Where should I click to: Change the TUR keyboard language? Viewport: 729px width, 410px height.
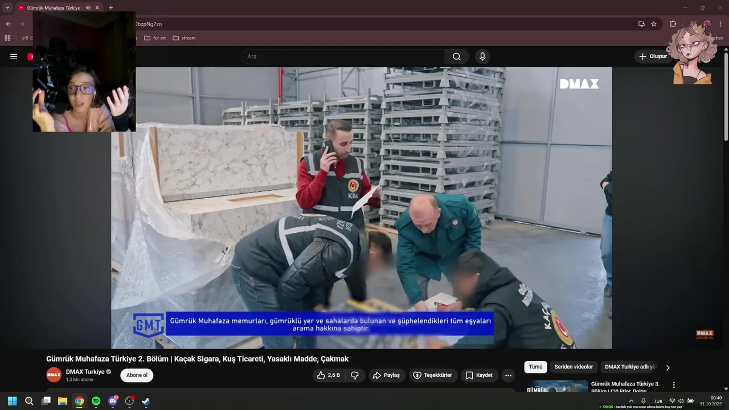(x=658, y=401)
